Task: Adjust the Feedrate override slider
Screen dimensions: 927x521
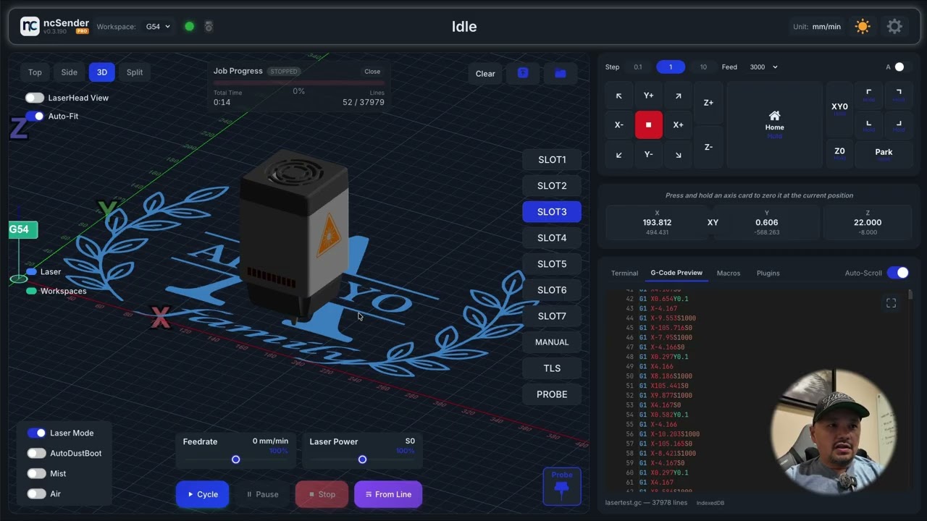Action: click(x=235, y=459)
